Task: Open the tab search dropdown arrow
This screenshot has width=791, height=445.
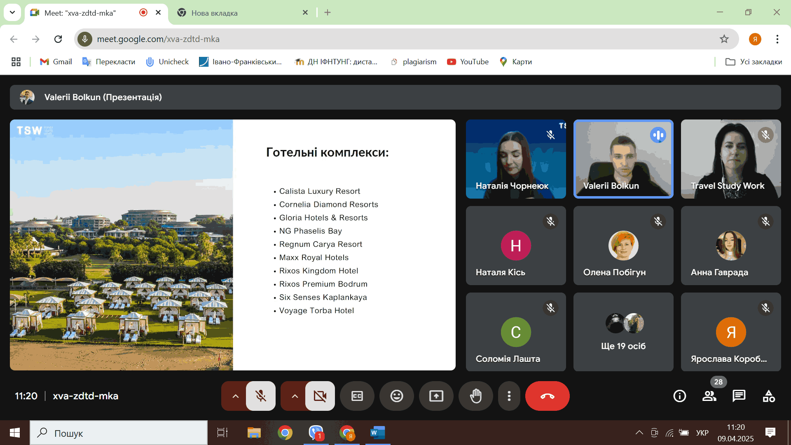Action: [12, 12]
